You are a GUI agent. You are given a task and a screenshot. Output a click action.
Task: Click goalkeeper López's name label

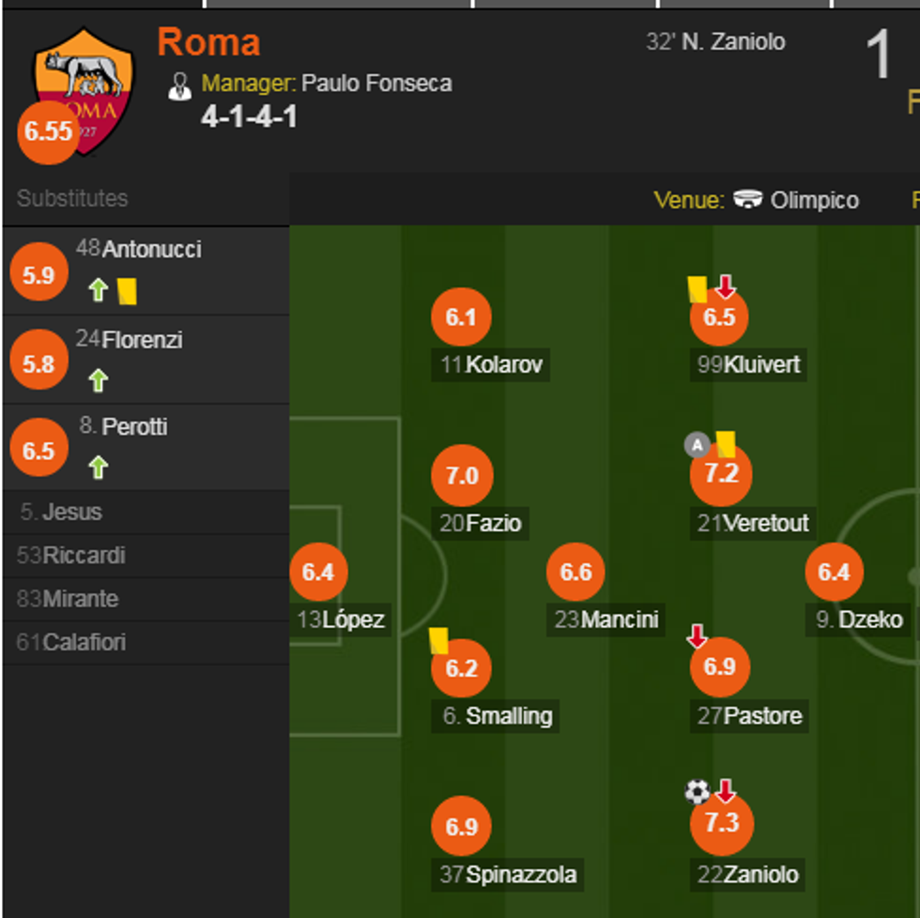click(x=353, y=620)
